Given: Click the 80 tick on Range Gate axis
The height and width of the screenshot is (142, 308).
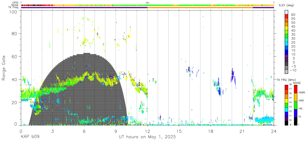Looking at the screenshot, I should (x=15, y=34).
